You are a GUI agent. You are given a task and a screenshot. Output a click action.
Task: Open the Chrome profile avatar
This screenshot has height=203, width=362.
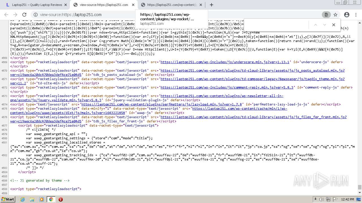pos(347,15)
